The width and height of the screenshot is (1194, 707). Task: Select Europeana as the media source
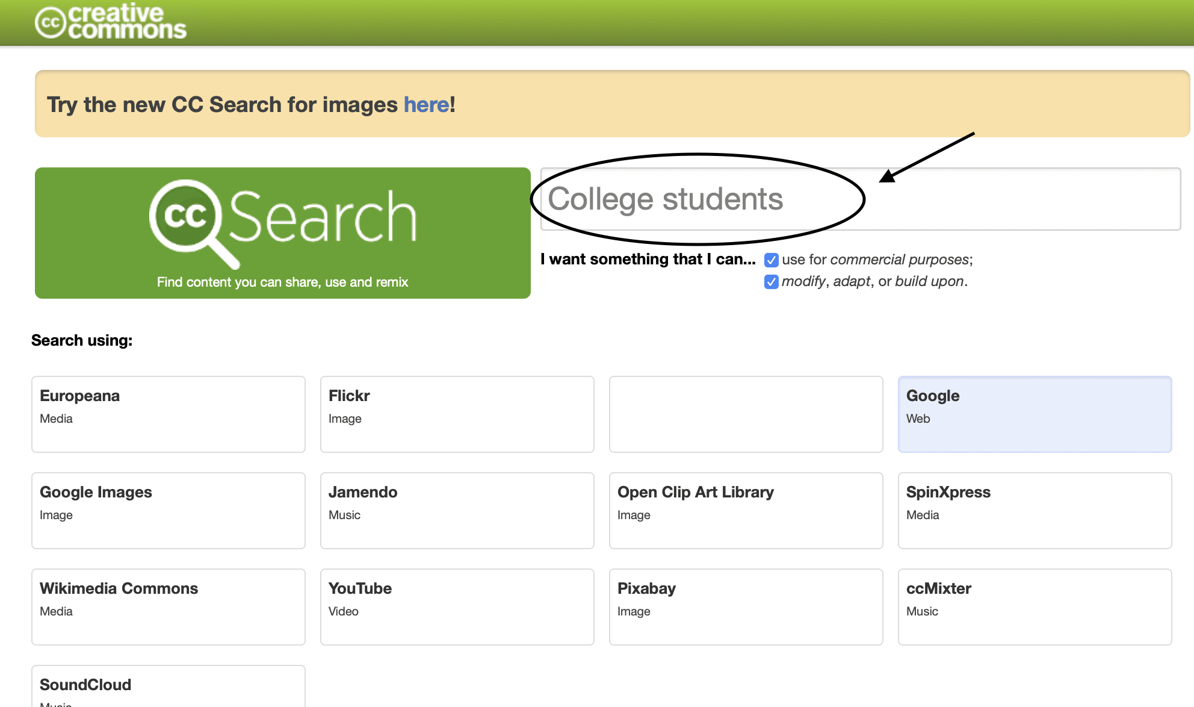[169, 414]
